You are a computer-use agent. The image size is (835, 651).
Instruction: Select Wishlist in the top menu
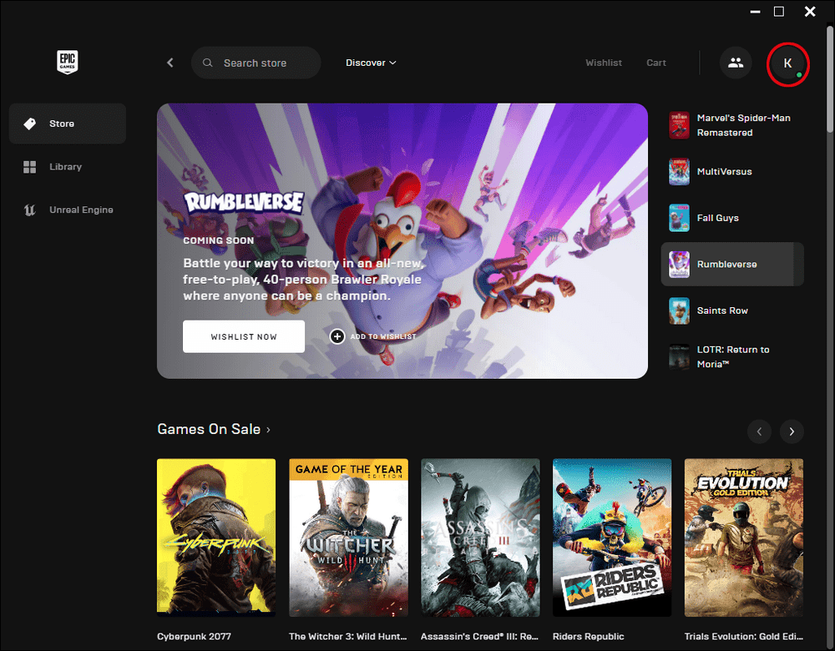point(603,63)
